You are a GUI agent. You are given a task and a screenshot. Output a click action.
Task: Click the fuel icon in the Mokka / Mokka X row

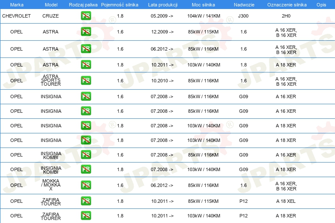click(86, 185)
